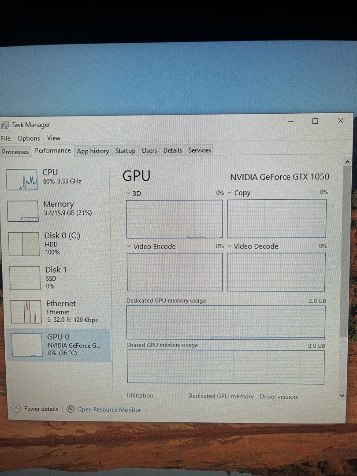The image size is (357, 476).
Task: Switch to the Details tab
Action: [x=172, y=150]
